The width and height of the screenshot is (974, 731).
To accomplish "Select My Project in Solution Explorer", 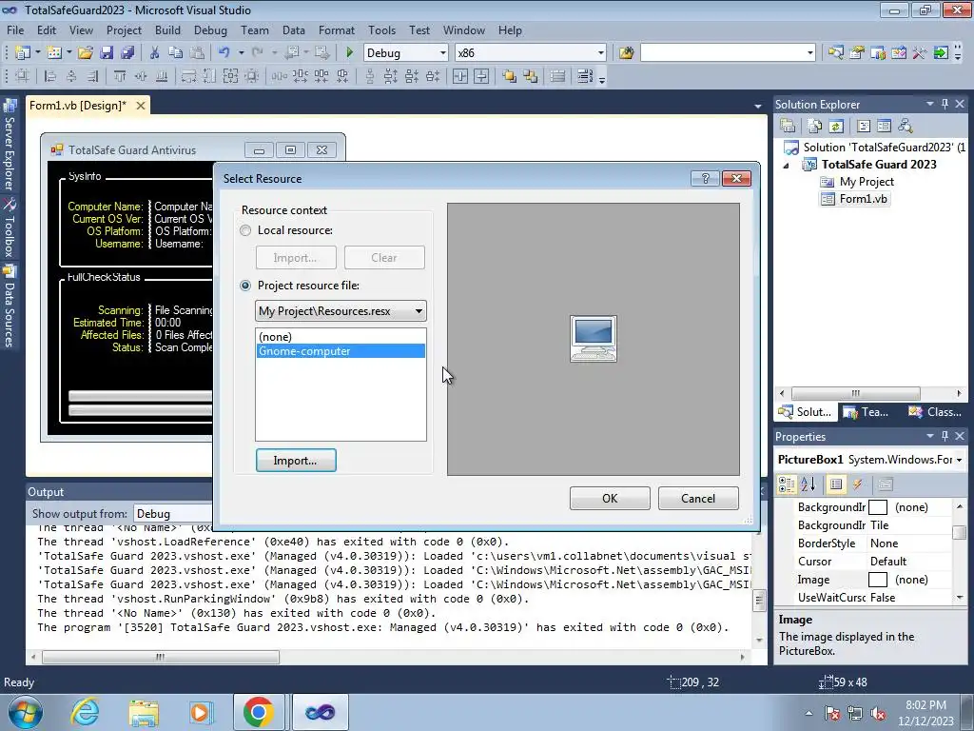I will pos(857,182).
